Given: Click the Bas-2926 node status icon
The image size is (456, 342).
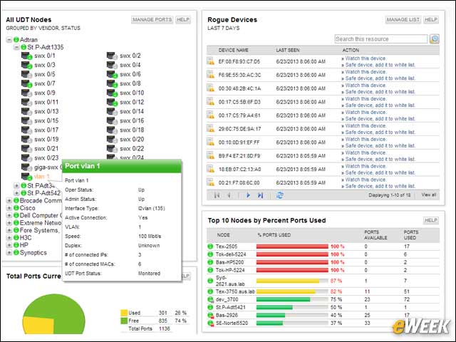Looking at the screenshot, I should click(x=210, y=315).
